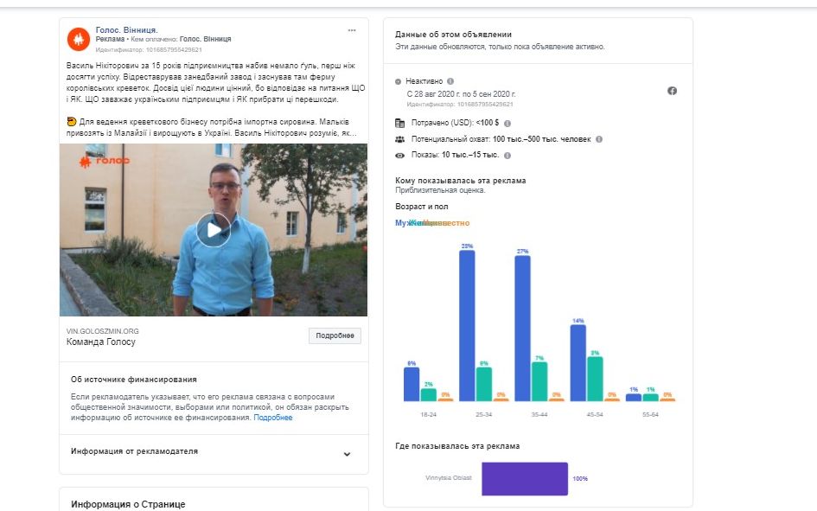This screenshot has width=817, height=511.
Task: Click the Facebook platform icon
Action: pyautogui.click(x=672, y=91)
